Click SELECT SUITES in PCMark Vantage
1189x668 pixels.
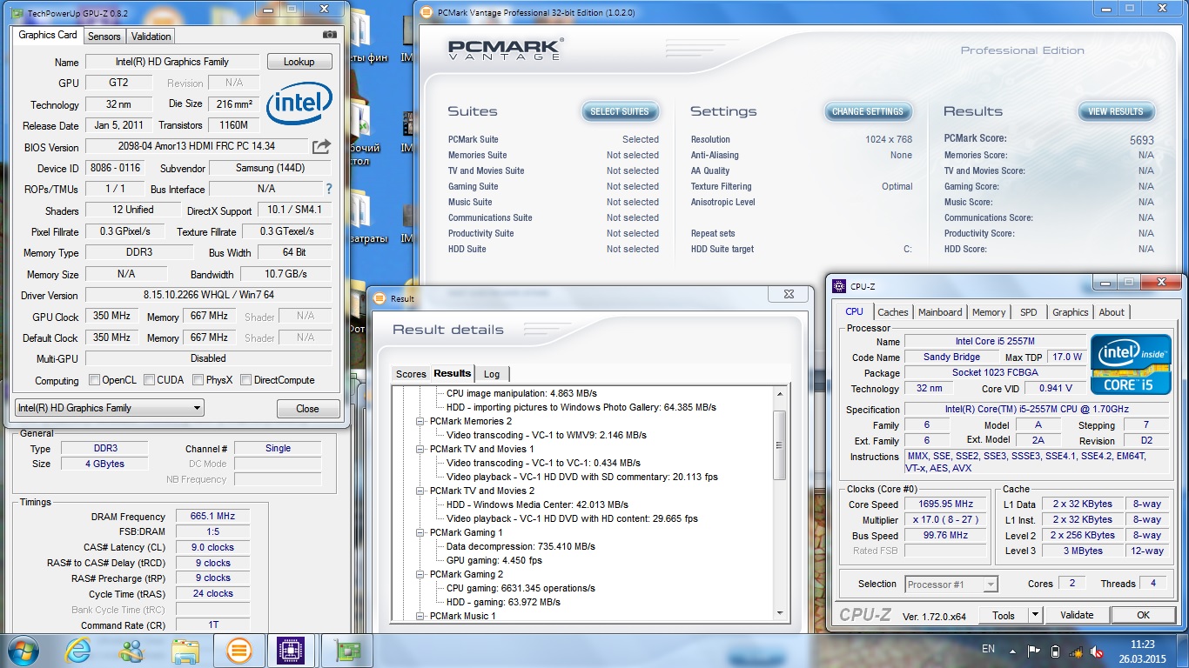tap(620, 111)
